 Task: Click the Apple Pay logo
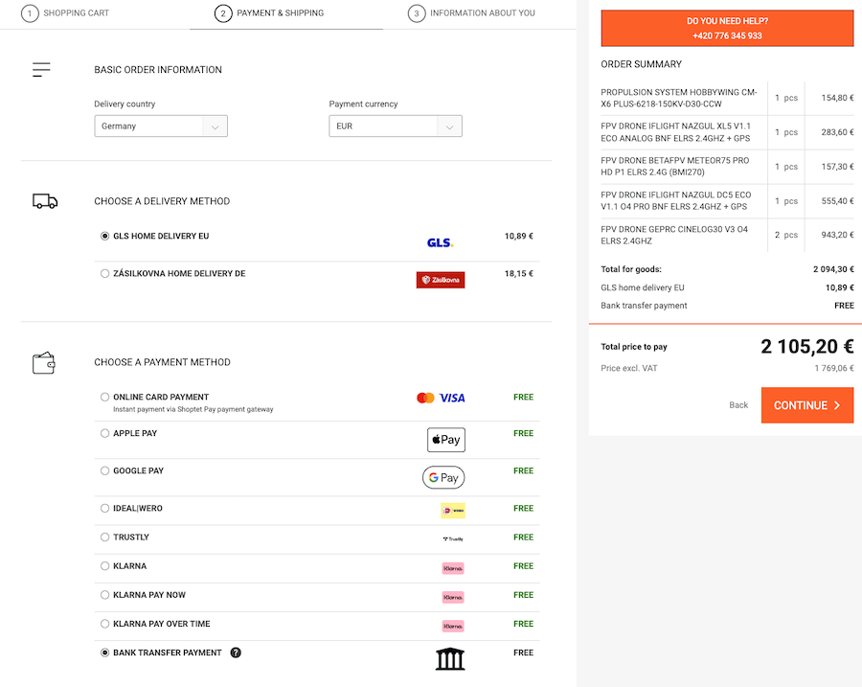(x=445, y=440)
